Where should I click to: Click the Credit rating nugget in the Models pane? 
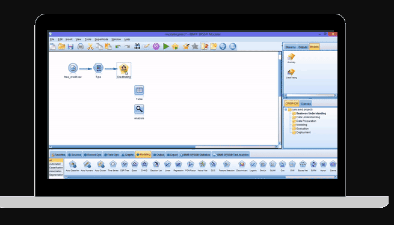[x=292, y=74]
